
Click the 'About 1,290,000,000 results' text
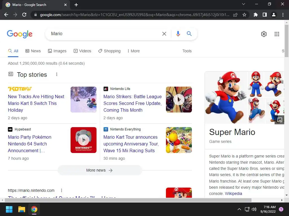point(46,63)
